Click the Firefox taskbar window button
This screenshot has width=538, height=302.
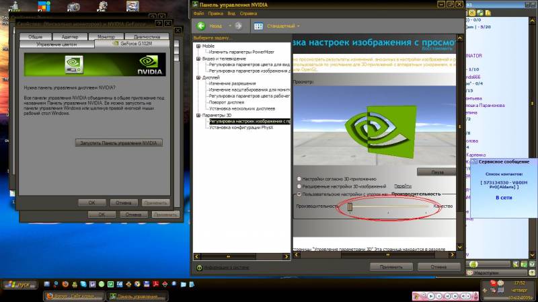(x=74, y=297)
